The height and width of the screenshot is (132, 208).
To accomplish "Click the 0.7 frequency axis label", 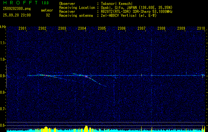I will [x=3, y=109].
